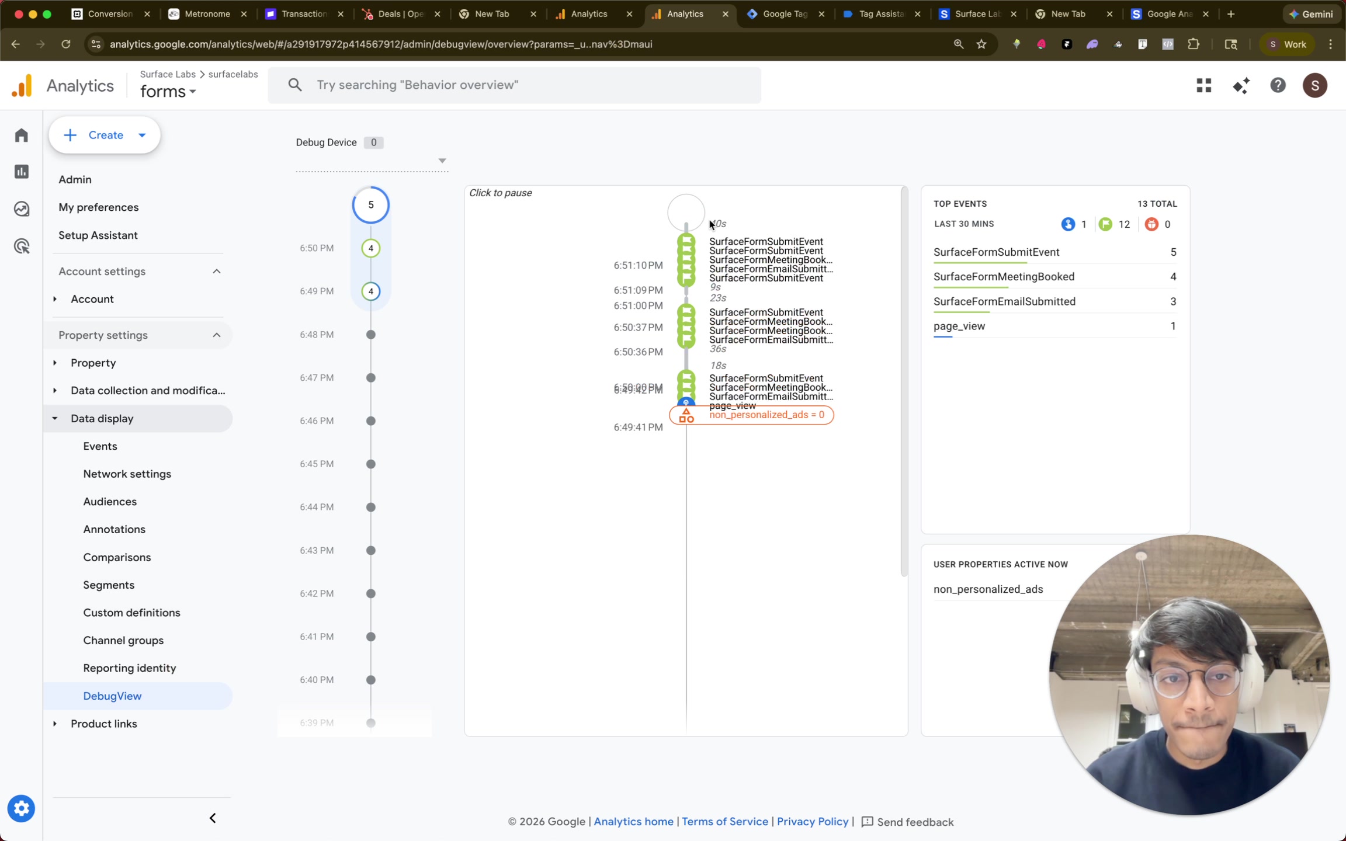Click the search bar to search Behavior overview
Viewport: 1346px width, 841px height.
click(x=514, y=85)
